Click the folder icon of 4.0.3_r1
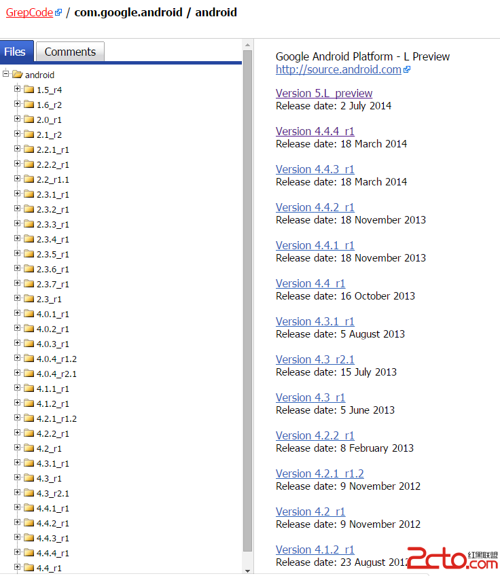500x576 pixels. tap(29, 344)
